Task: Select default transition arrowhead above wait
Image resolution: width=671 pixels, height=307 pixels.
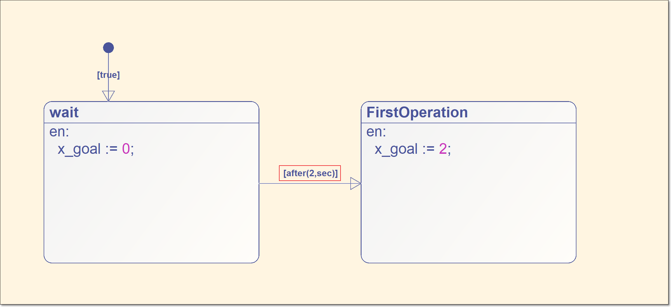Action: point(108,96)
